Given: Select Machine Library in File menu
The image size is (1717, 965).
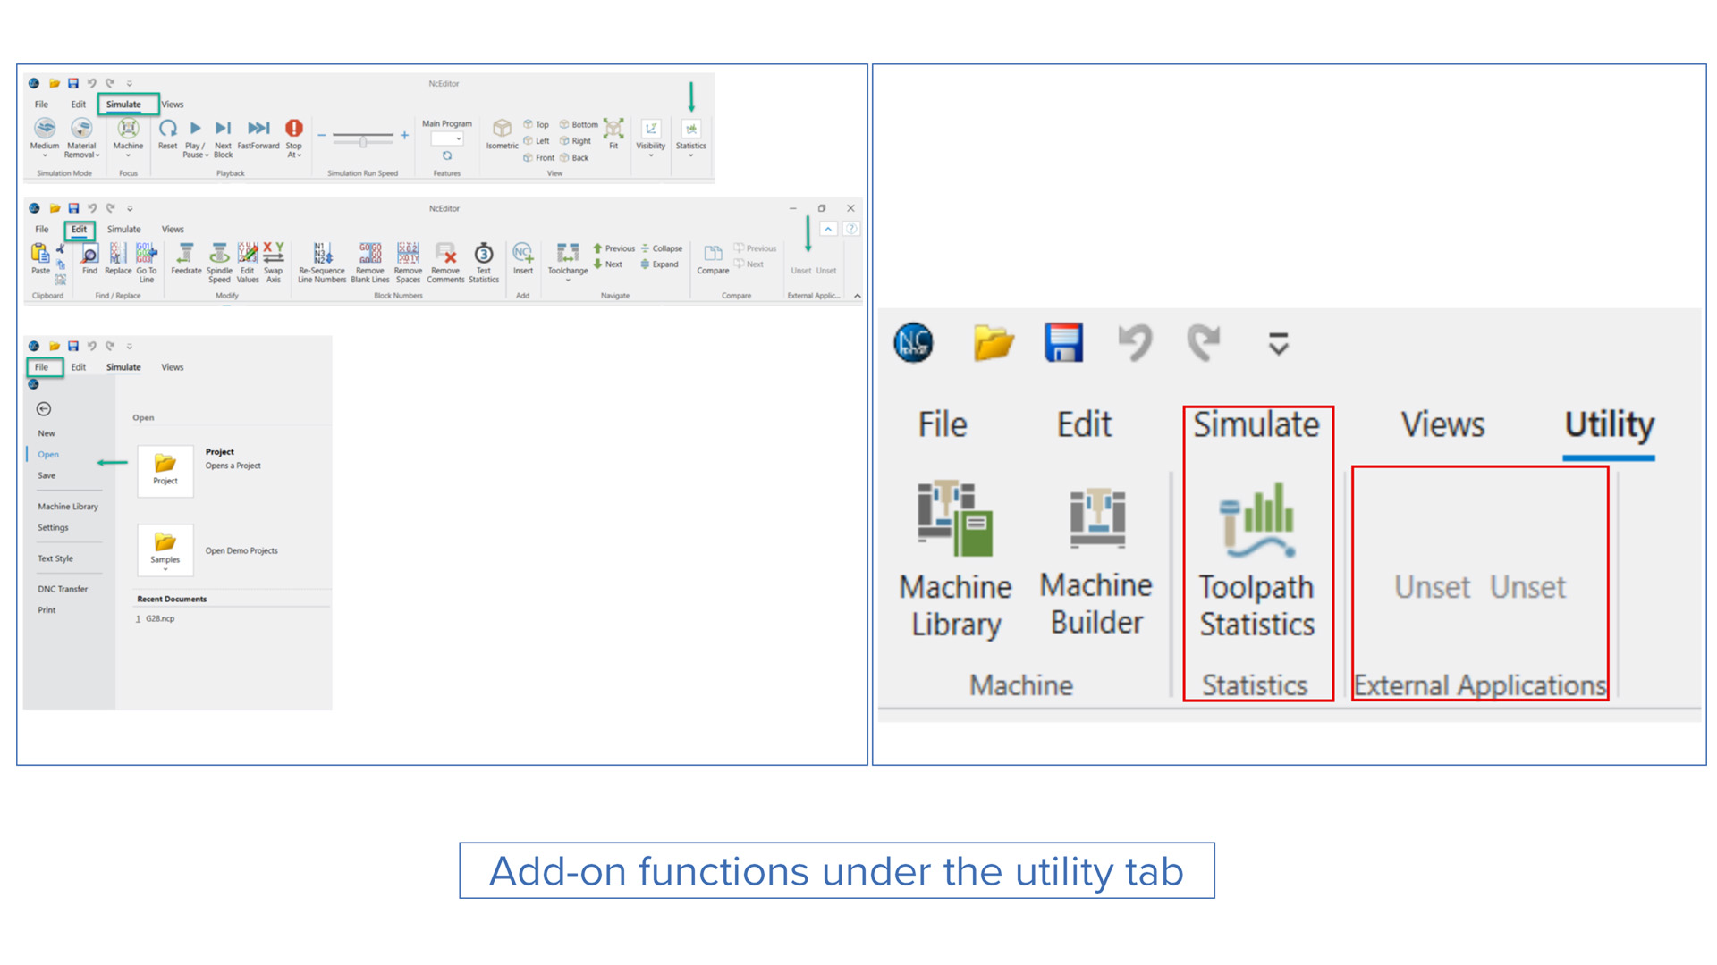Looking at the screenshot, I should 68,507.
